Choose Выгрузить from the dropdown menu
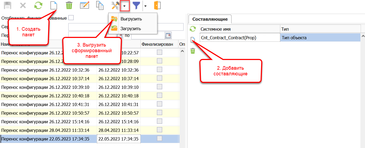 click(131, 19)
